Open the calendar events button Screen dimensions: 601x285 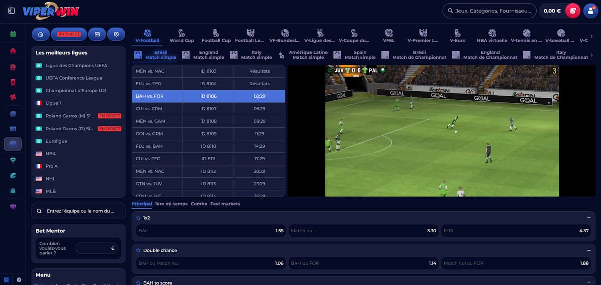(97, 34)
